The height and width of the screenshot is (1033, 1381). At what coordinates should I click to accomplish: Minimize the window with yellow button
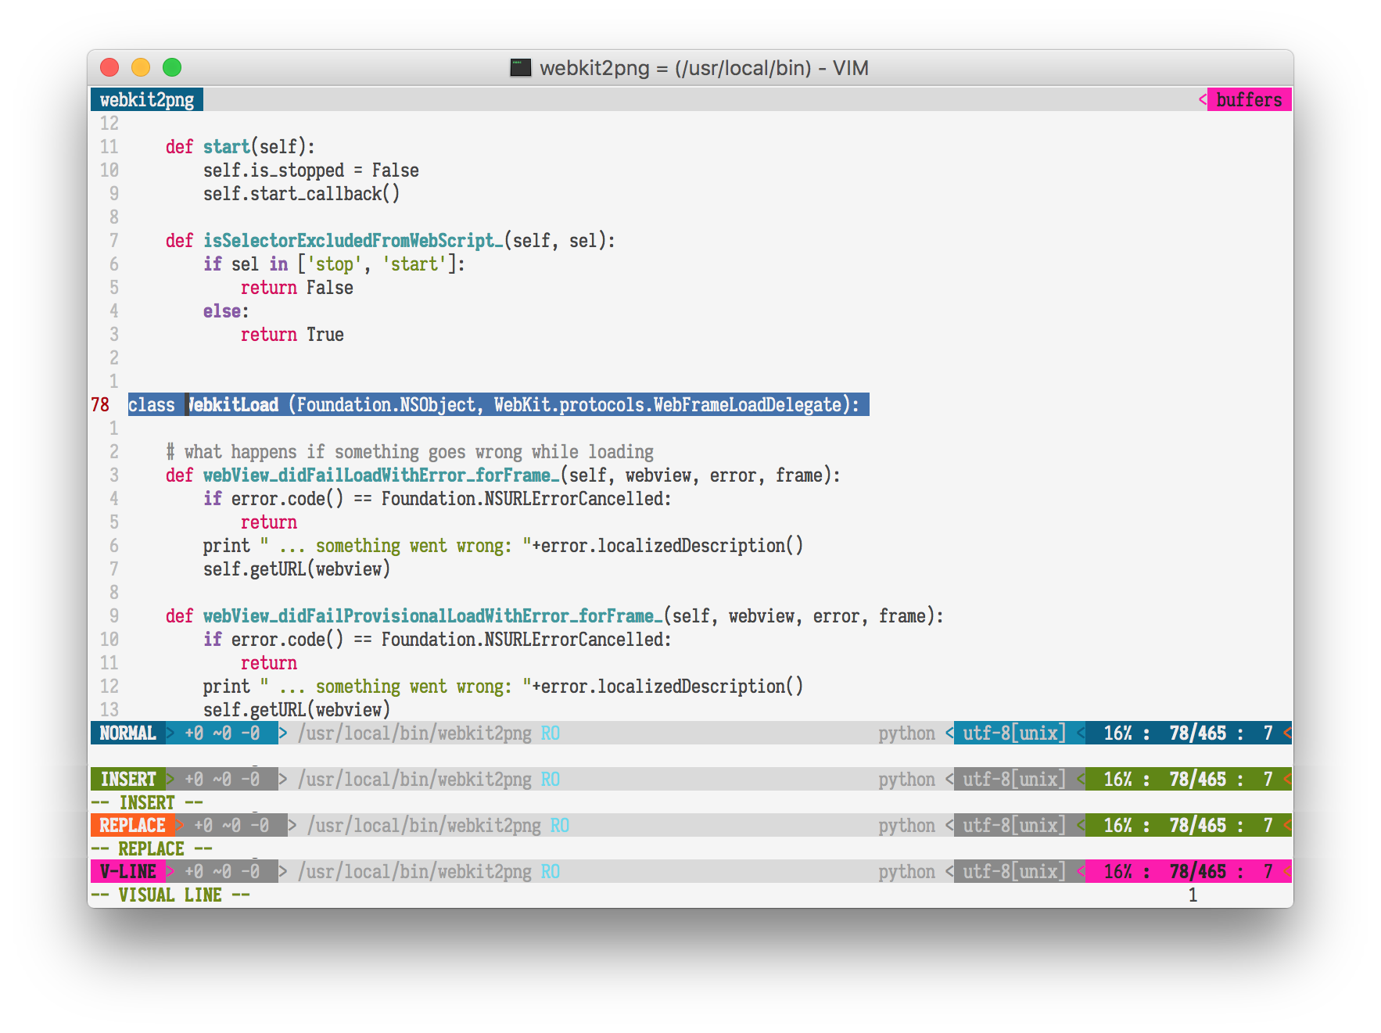point(141,67)
